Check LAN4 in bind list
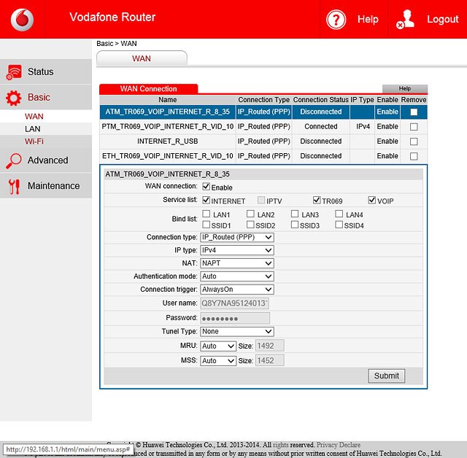The width and height of the screenshot is (467, 458). click(x=339, y=214)
